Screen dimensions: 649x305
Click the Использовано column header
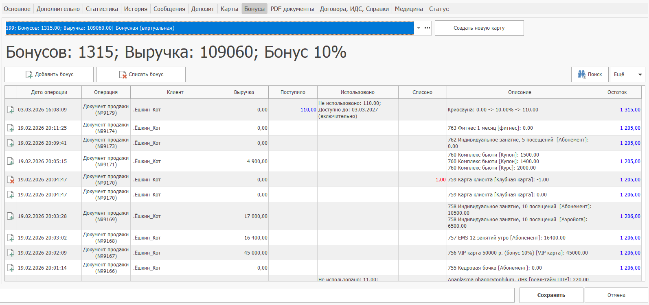[x=358, y=92]
